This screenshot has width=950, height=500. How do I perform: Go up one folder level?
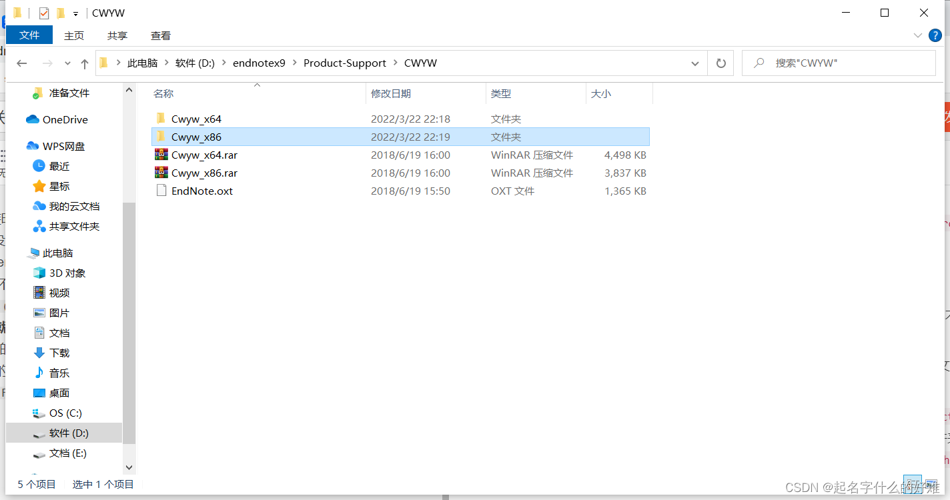click(x=85, y=63)
